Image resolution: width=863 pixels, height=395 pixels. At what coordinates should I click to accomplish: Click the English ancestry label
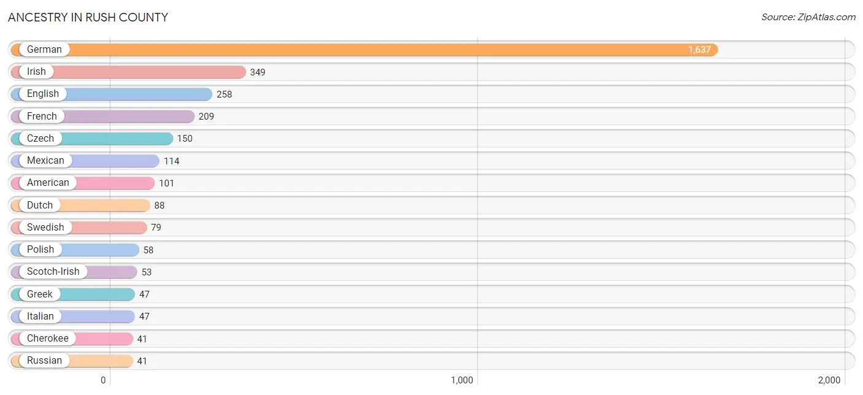tap(43, 94)
